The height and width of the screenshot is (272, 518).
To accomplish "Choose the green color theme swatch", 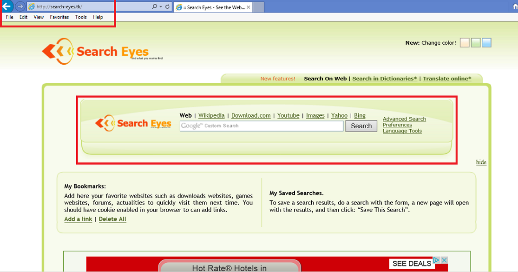I will point(476,43).
